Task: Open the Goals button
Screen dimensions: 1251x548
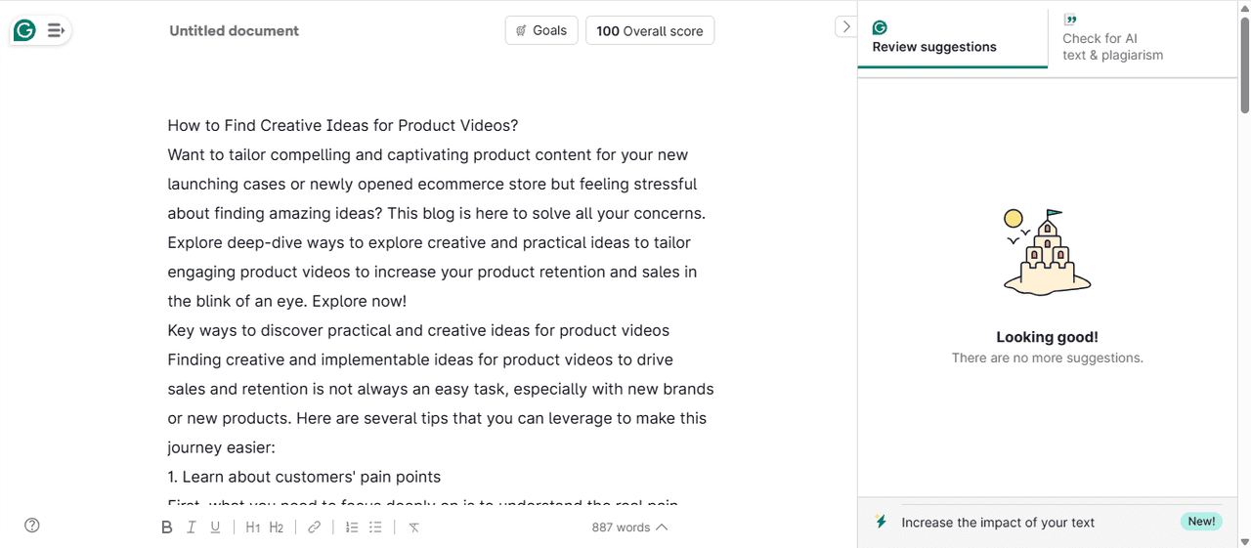Action: [541, 30]
